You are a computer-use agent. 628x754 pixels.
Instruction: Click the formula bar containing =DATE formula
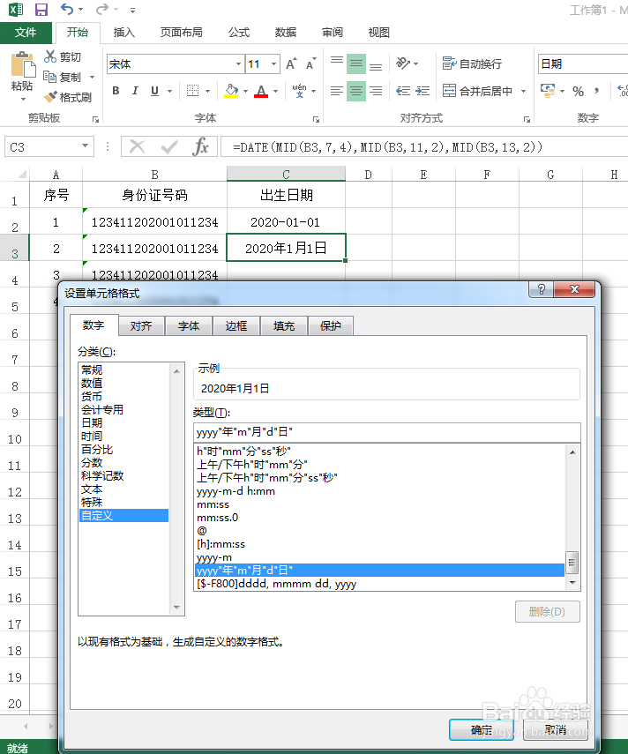click(424, 146)
